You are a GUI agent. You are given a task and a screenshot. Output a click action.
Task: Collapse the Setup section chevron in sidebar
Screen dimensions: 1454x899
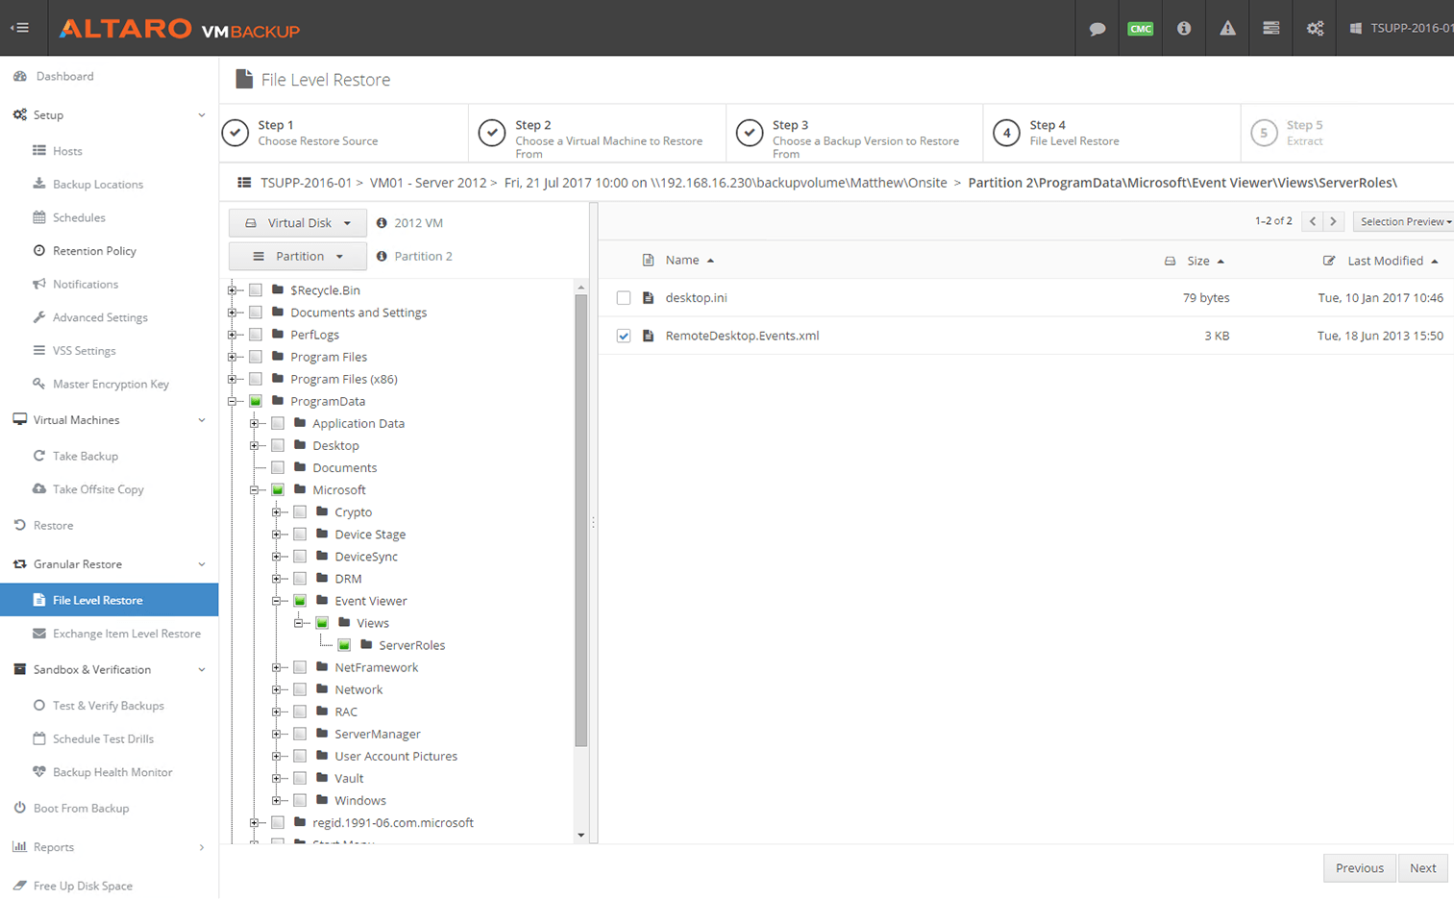(201, 115)
